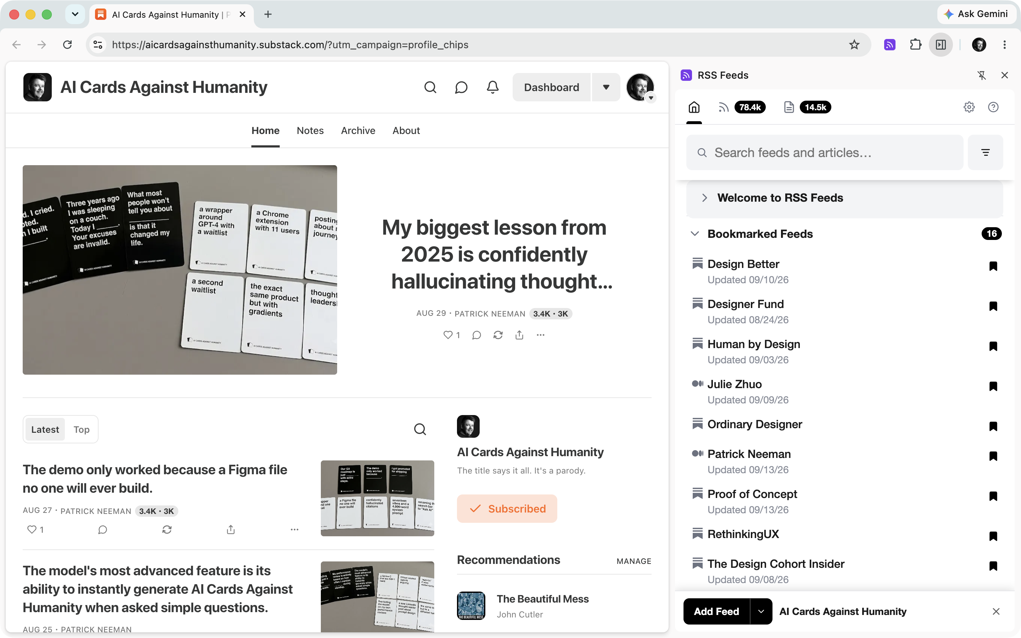Viewport: 1021px width, 638px height.
Task: Open the filter icon beside feed search
Action: tap(985, 152)
